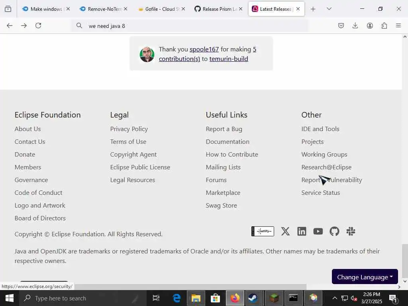
Task: Open the Firefox account icon
Action: [370, 25]
